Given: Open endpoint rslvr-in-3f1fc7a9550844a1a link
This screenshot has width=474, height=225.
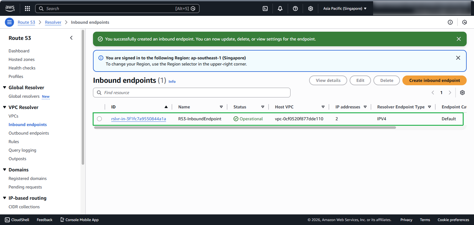Looking at the screenshot, I should point(139,119).
